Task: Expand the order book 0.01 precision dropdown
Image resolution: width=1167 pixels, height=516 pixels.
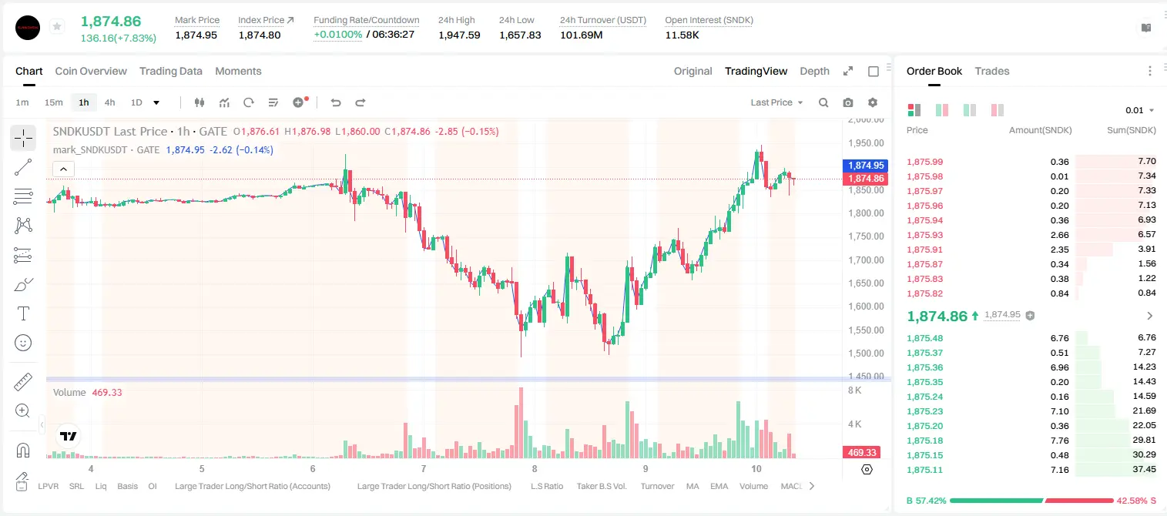Action: tap(1140, 110)
